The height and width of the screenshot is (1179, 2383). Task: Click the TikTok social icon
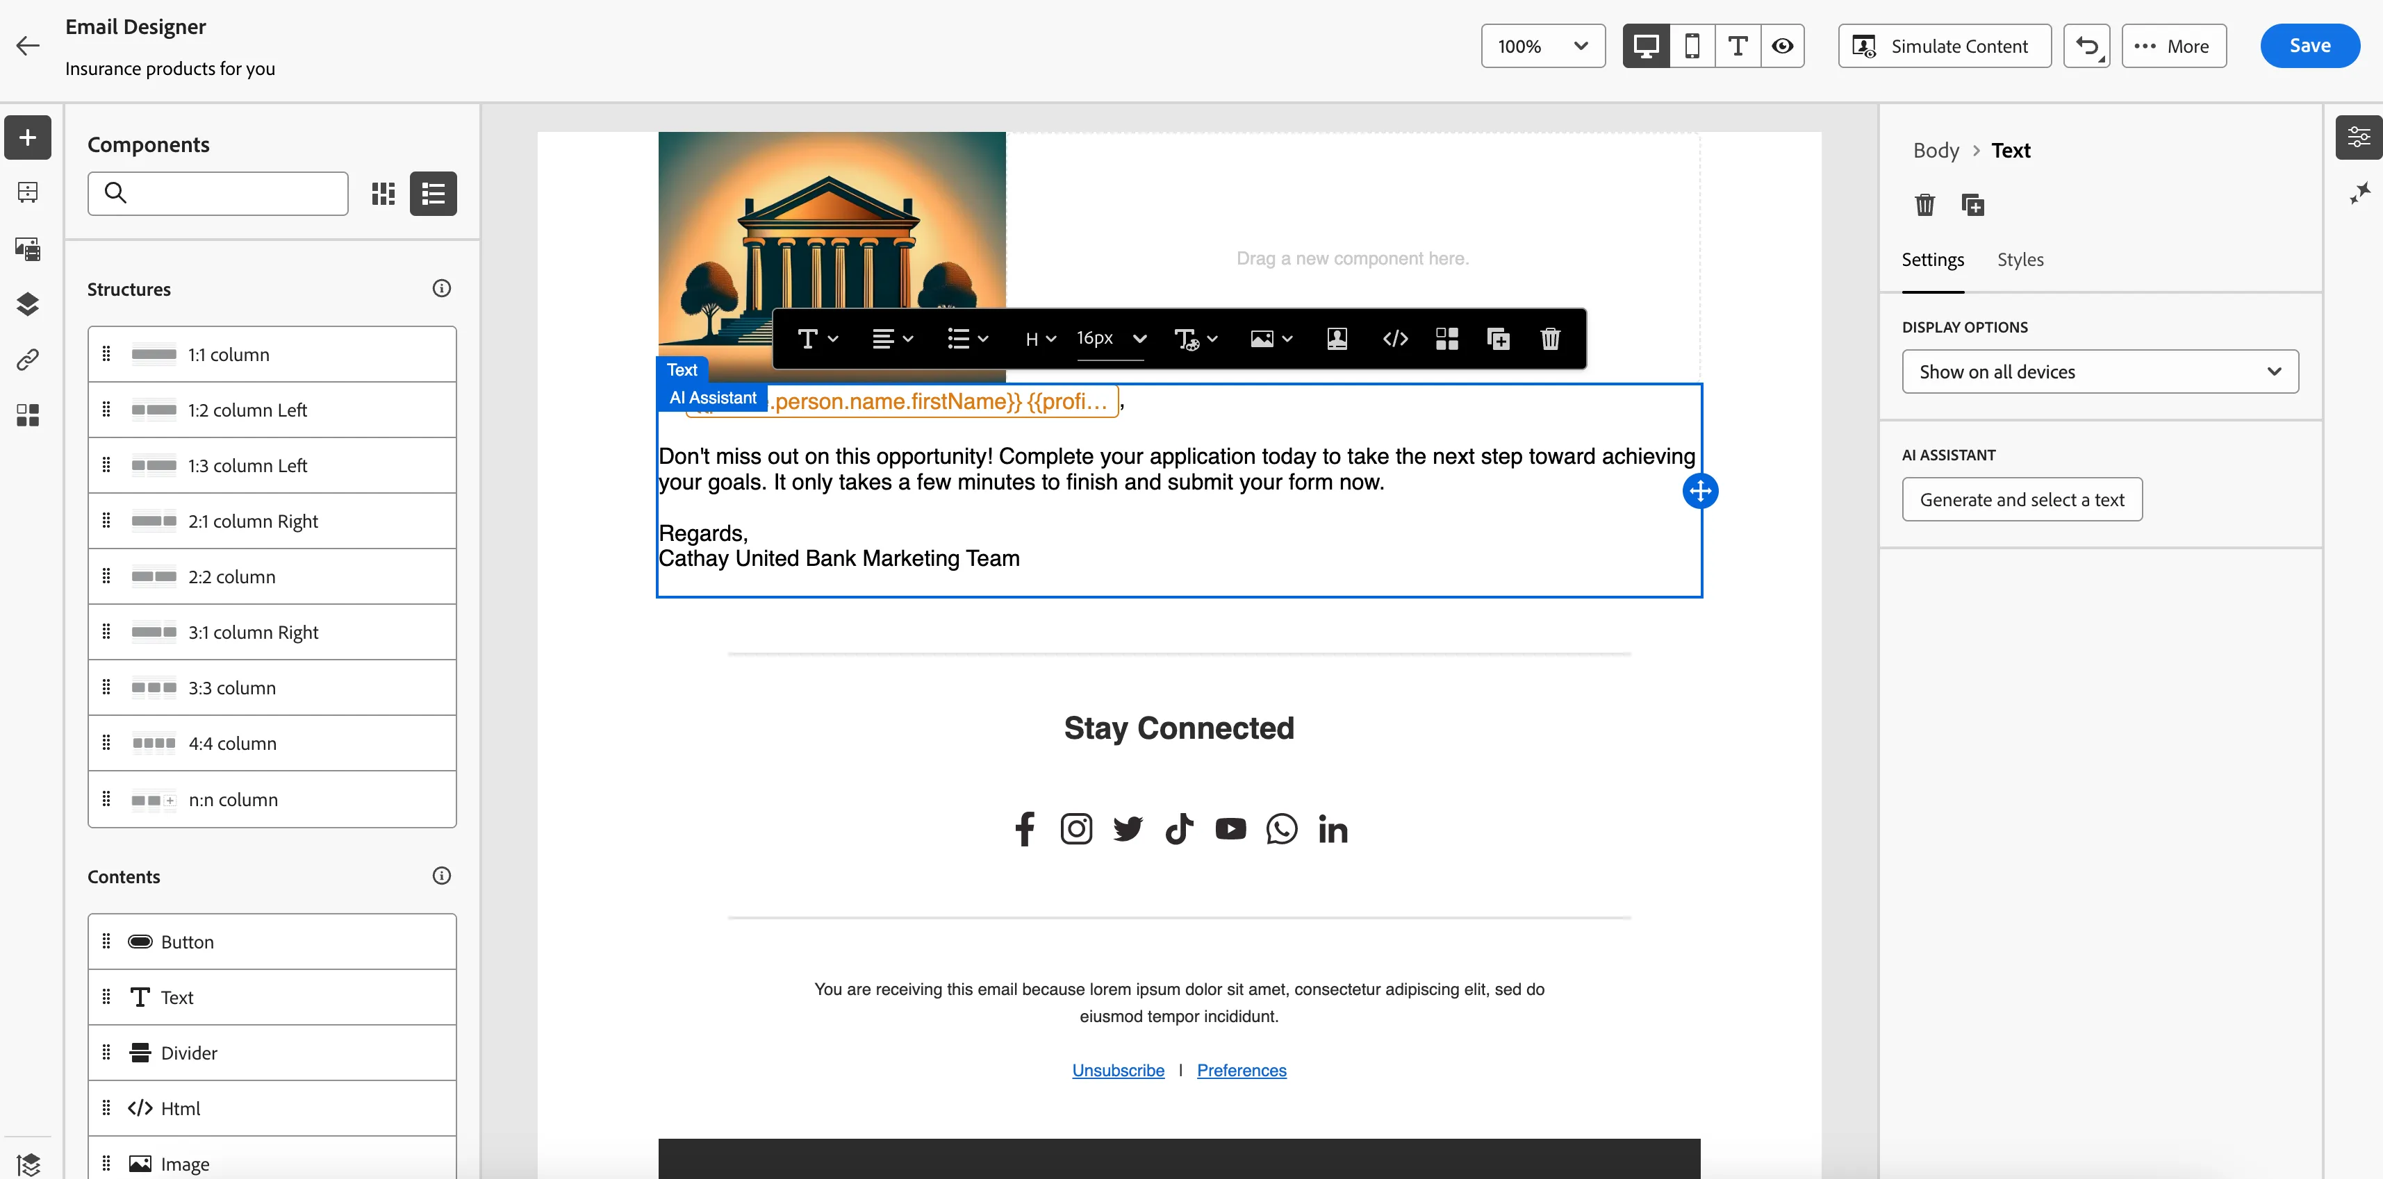[1178, 828]
